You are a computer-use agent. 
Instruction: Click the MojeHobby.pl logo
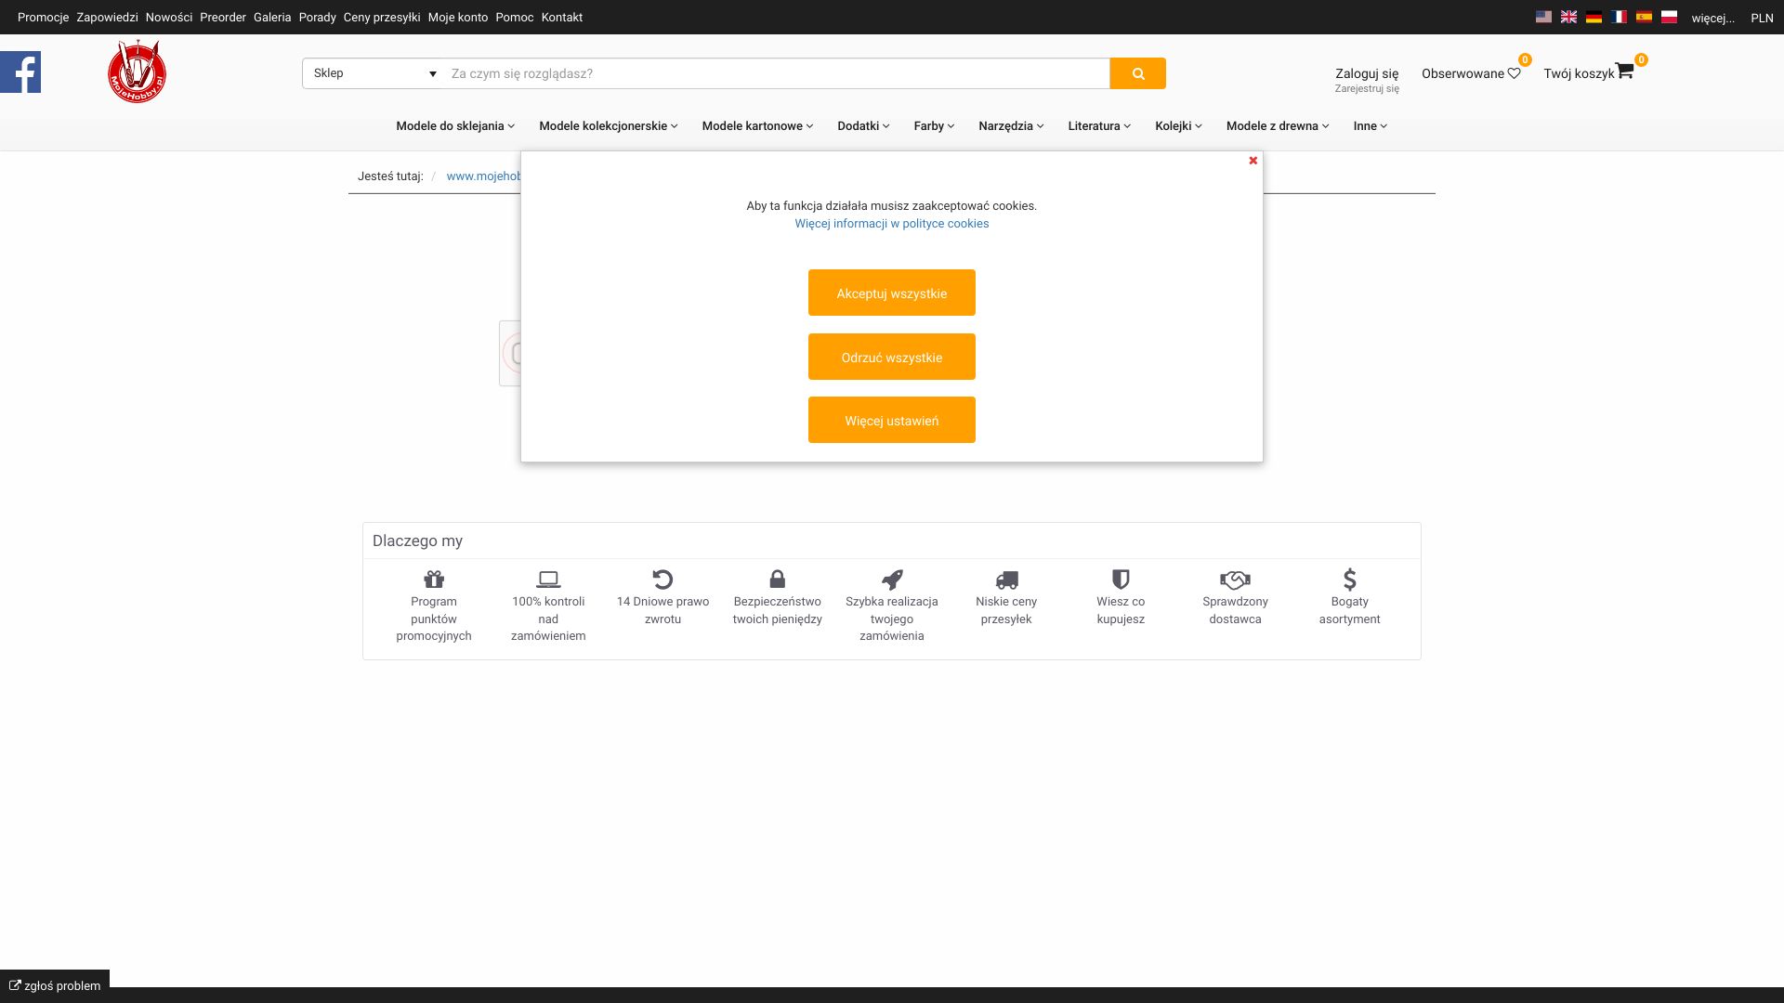pyautogui.click(x=137, y=72)
